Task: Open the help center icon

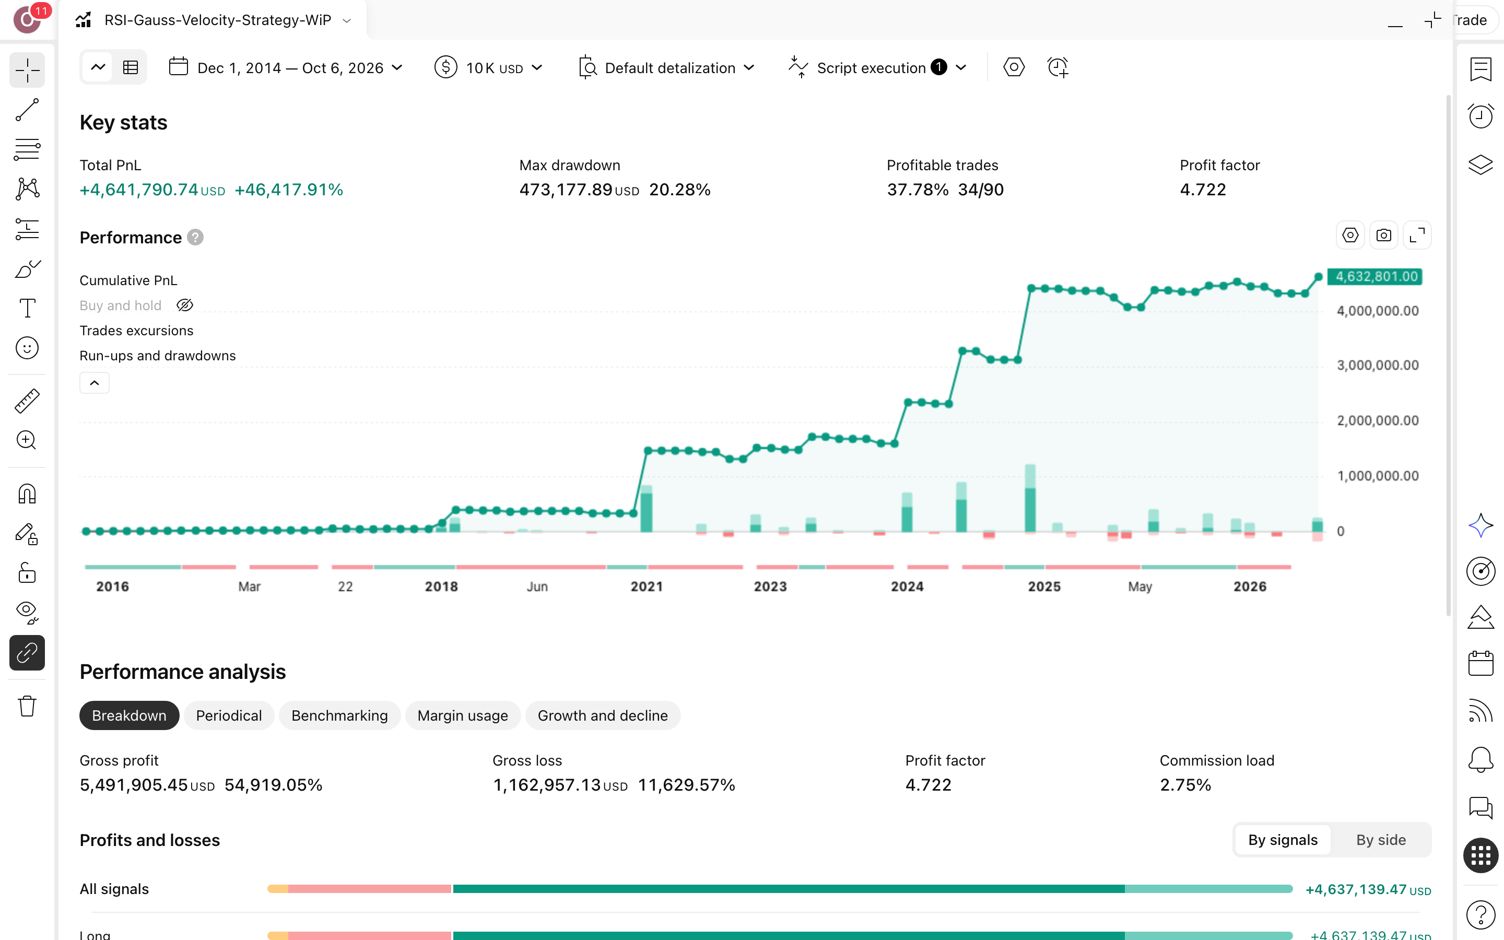Action: 1480,914
